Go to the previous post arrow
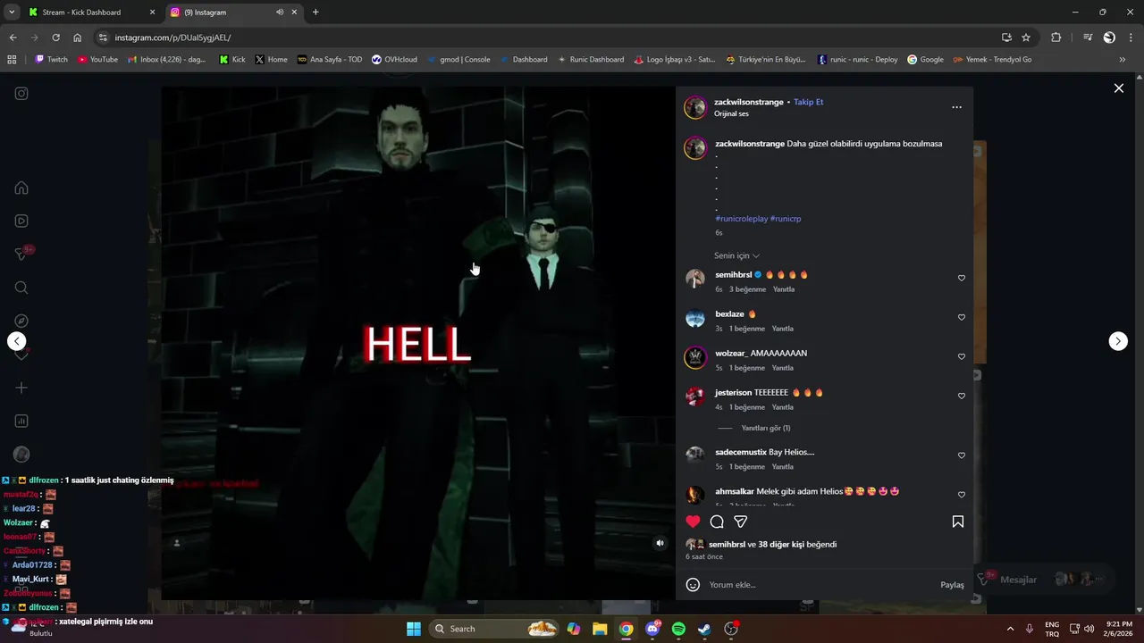The width and height of the screenshot is (1144, 643). 16,341
